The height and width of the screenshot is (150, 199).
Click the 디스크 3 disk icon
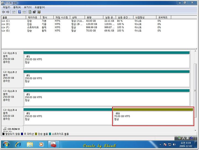tap(5, 91)
